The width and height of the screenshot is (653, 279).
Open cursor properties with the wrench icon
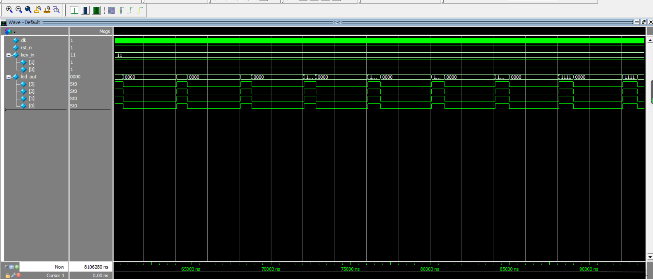[13, 275]
